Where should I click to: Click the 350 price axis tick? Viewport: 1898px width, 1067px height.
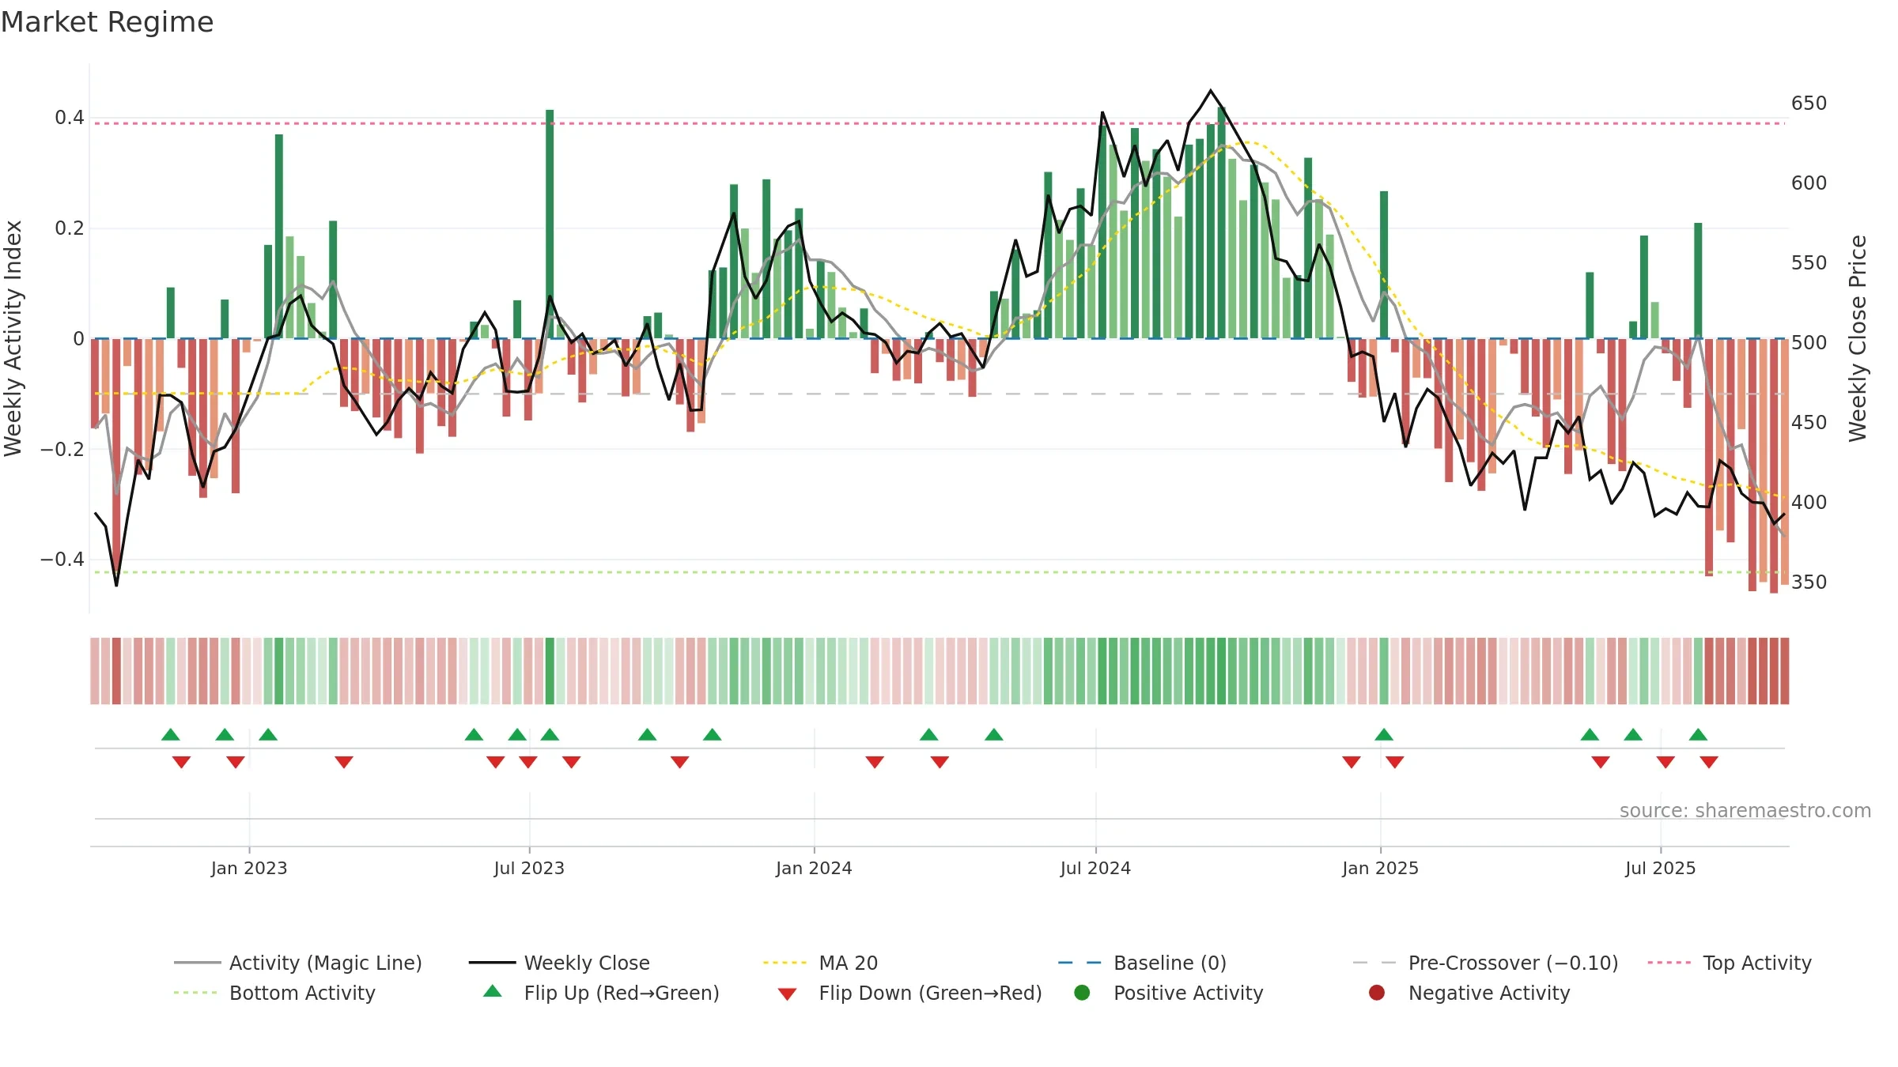[1809, 583]
